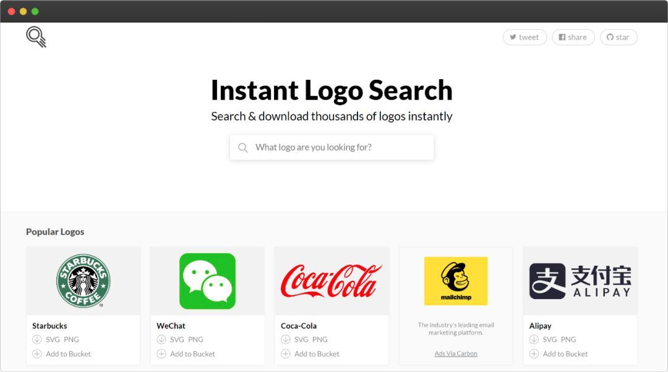Add Starbucks to Bucket
The width and height of the screenshot is (668, 372).
68,353
